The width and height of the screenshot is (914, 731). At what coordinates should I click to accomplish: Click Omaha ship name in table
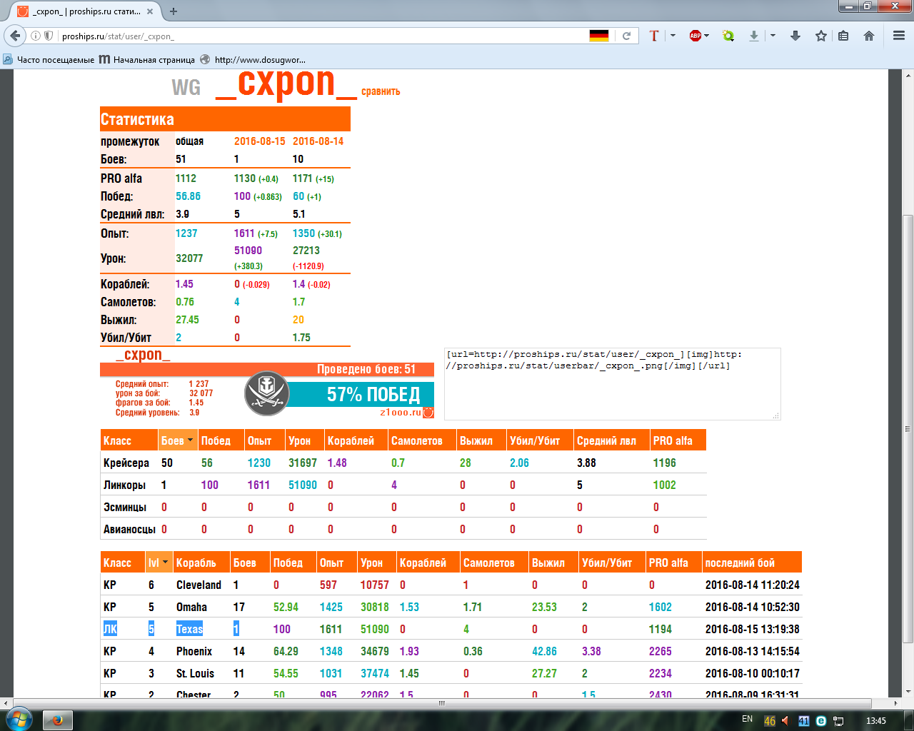pyautogui.click(x=191, y=607)
